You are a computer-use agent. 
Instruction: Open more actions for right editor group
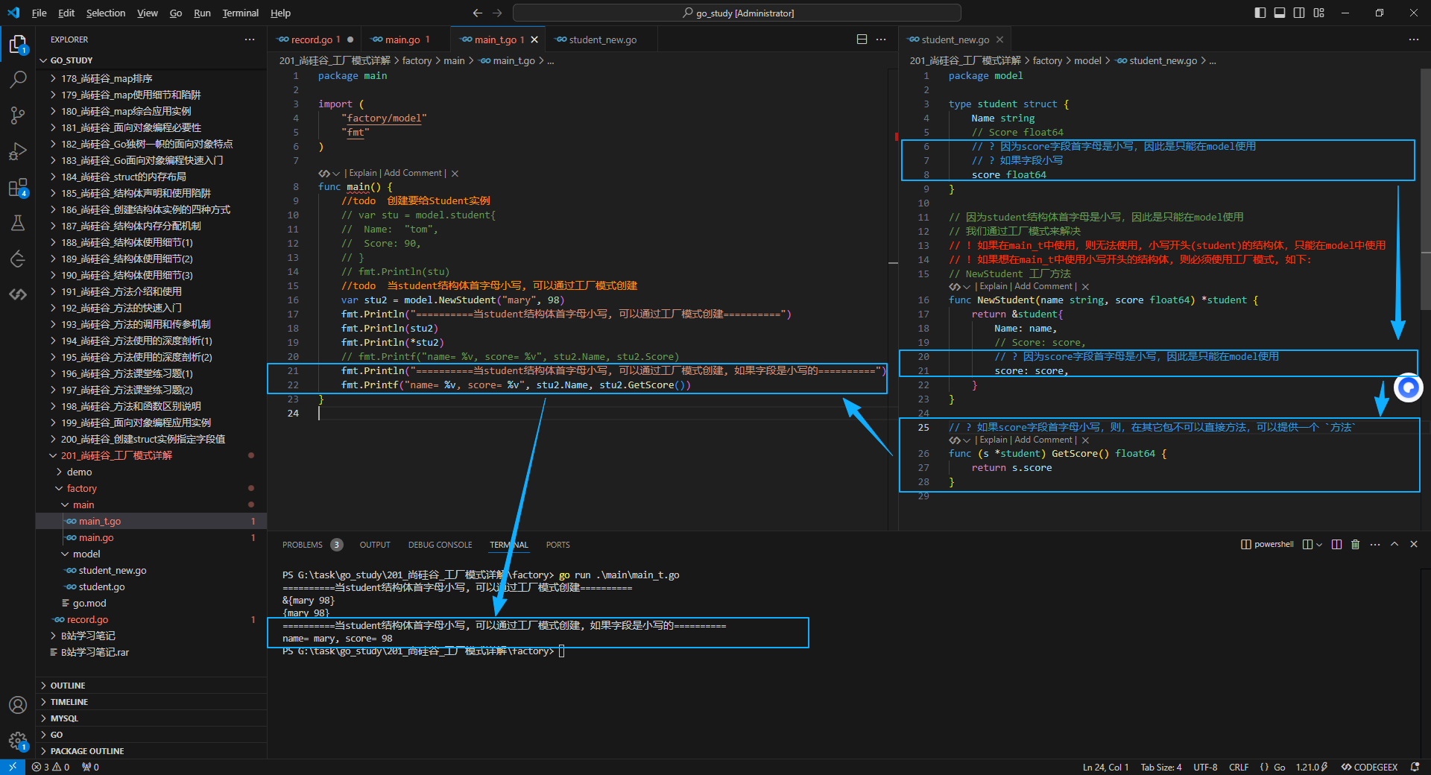1413,39
